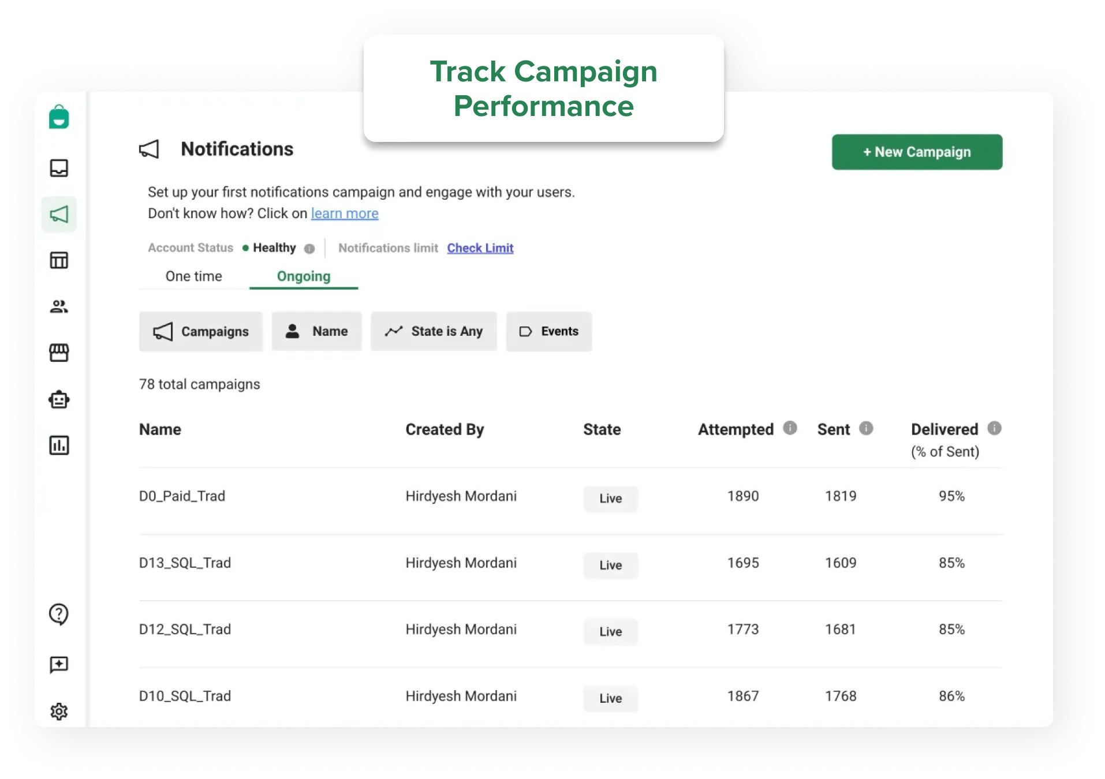Open the analytics bar chart icon
The height and width of the screenshot is (779, 1105).
click(x=59, y=445)
